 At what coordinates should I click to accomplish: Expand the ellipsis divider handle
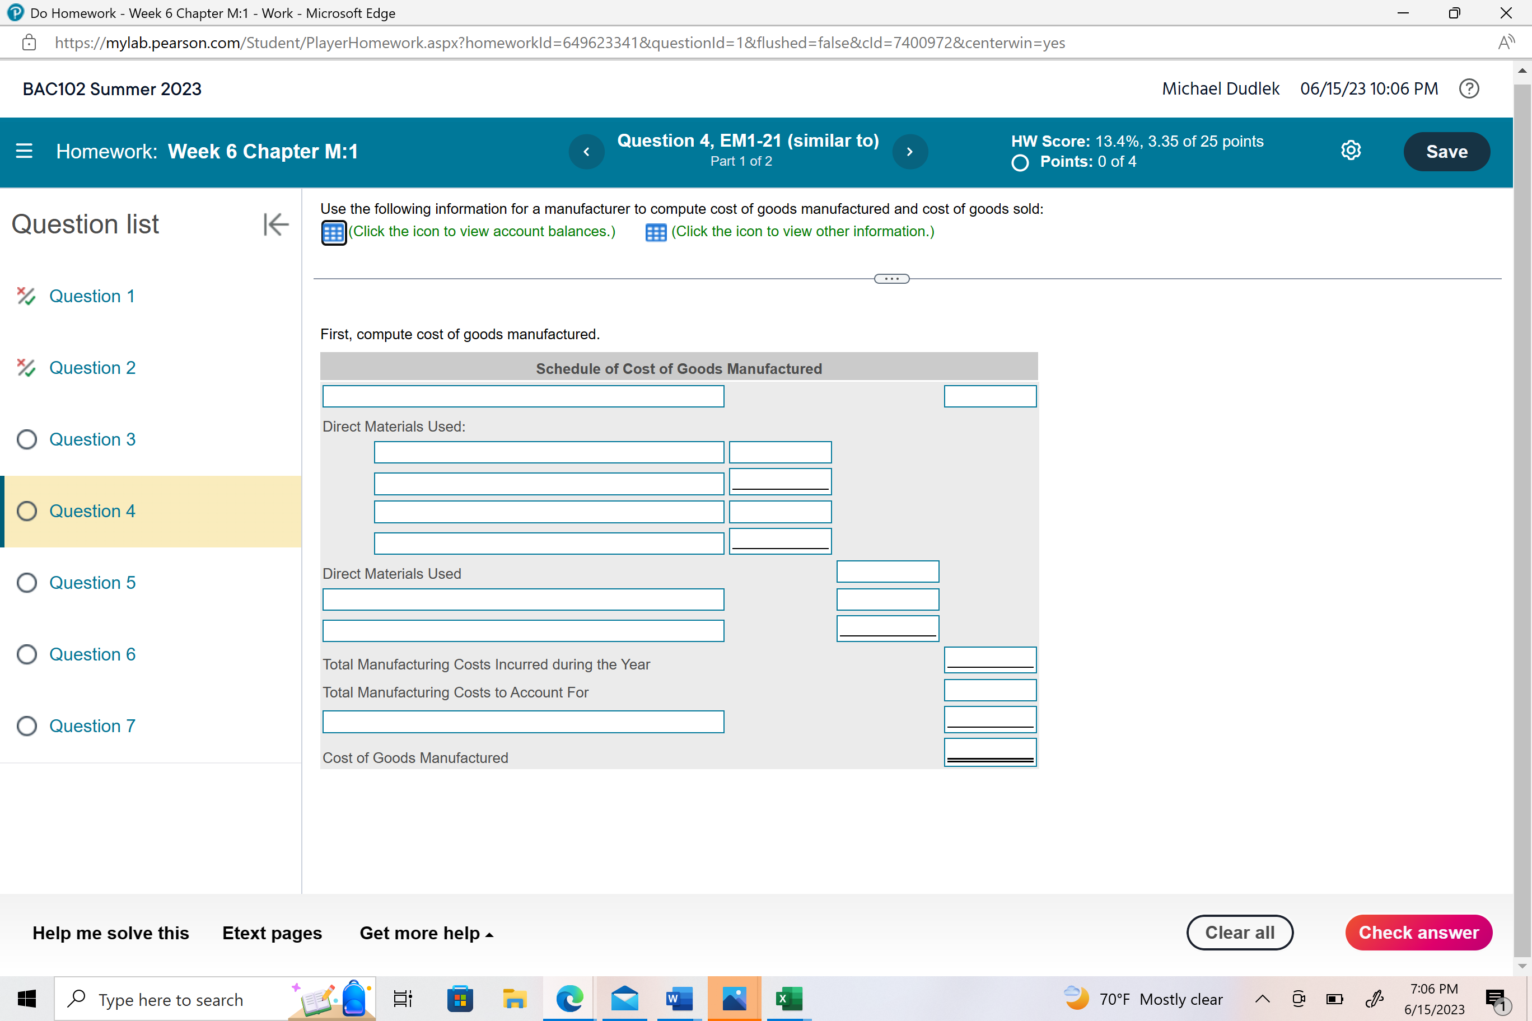891,279
